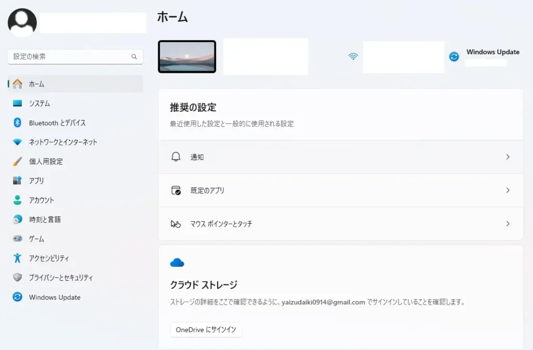Click the default apps icon
533x350 pixels.
[176, 190]
